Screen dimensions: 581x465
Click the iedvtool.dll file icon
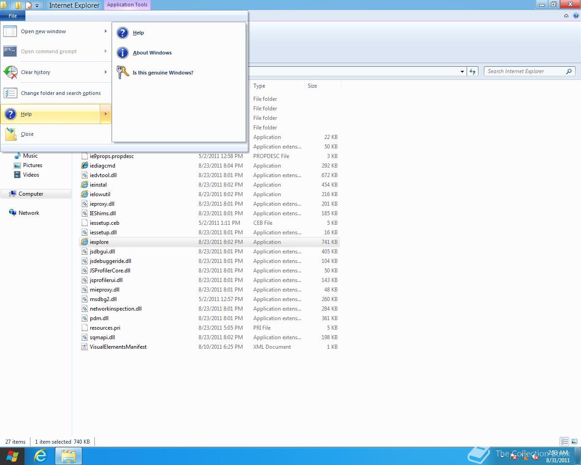[x=84, y=175]
